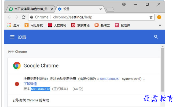The image size is (176, 107).
Task: Open a new tab with the new-tab button
Action: click(110, 9)
